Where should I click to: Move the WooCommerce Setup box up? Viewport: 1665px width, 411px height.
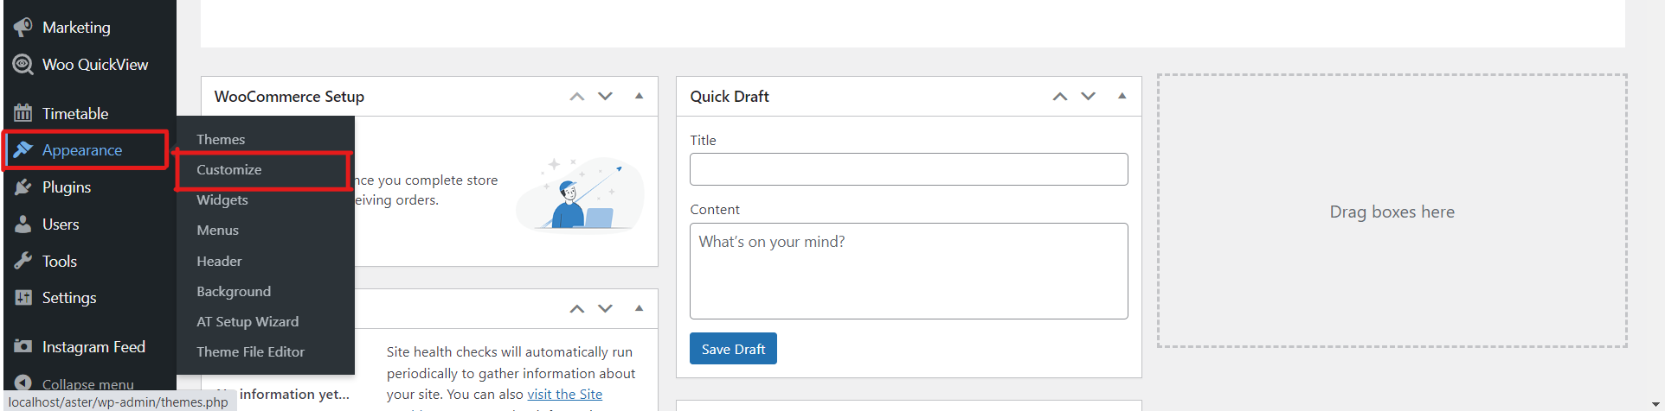coord(577,96)
